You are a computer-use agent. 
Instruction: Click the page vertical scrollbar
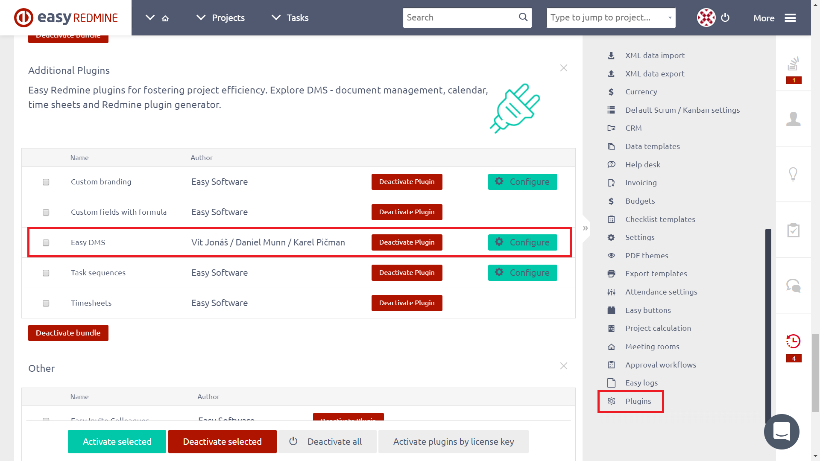click(816, 372)
